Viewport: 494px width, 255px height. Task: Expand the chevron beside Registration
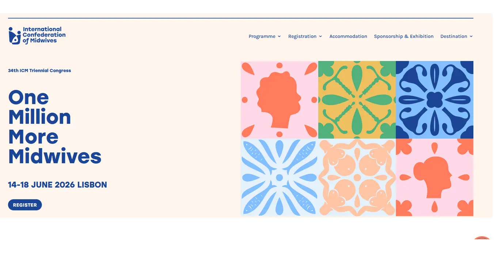[x=320, y=37]
